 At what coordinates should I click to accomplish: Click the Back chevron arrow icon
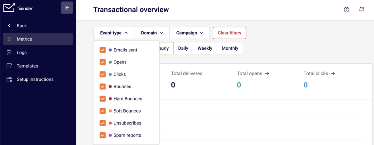coord(9,26)
